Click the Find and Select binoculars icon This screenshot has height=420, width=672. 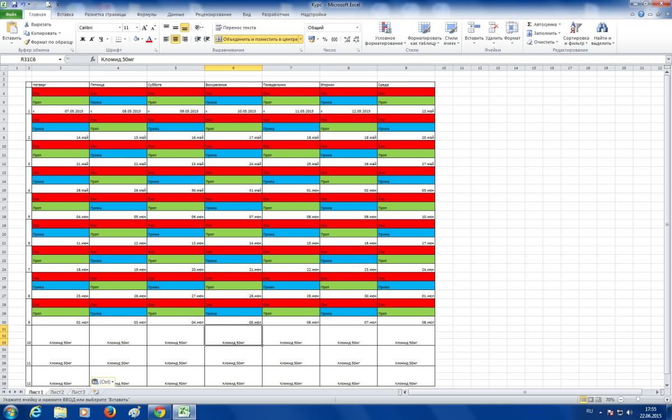(x=601, y=34)
